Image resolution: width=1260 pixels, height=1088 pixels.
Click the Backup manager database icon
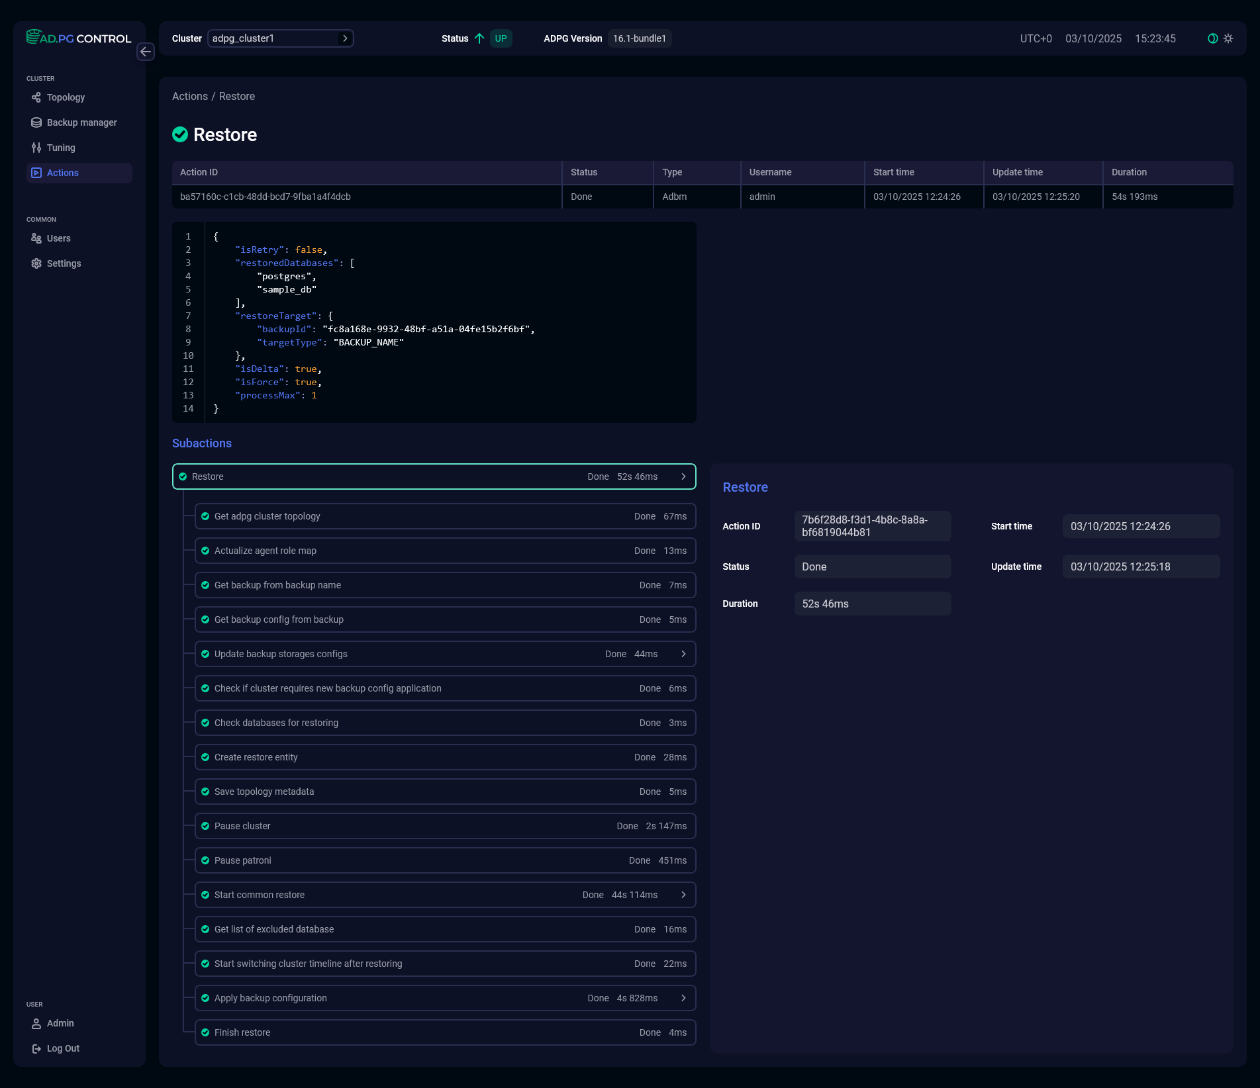(x=36, y=122)
